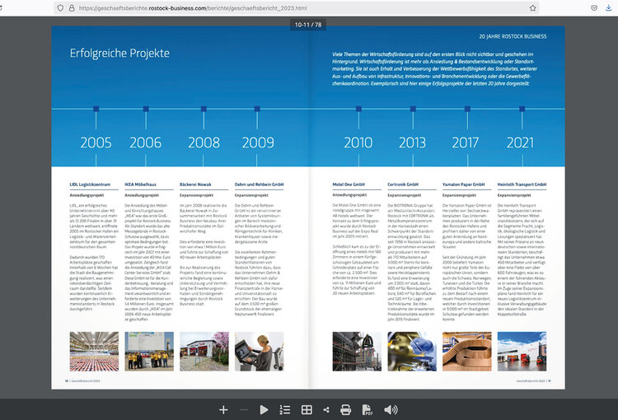618x420 pixels.
Task: Toggle flipbook sound on or off
Action: [x=391, y=410]
